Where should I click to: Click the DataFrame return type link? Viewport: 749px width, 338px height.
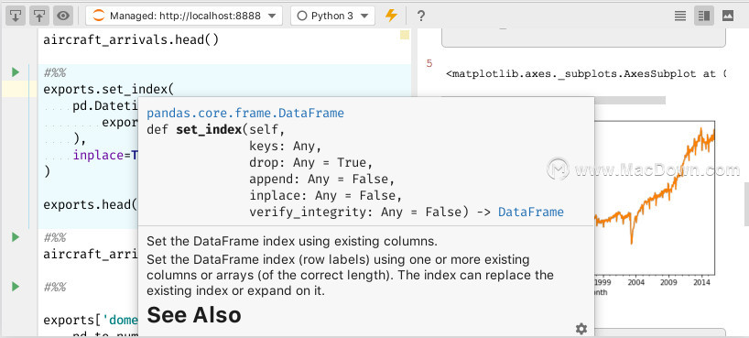pos(531,212)
